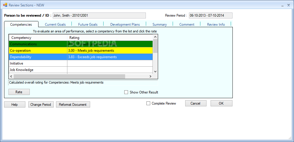Click the Change Period button
Screen dimensions: 294x142
tap(41, 104)
